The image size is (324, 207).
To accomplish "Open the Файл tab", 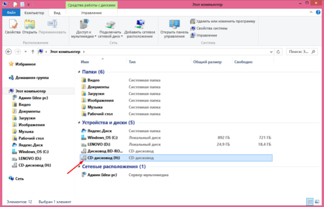I will pyautogui.click(x=11, y=12).
